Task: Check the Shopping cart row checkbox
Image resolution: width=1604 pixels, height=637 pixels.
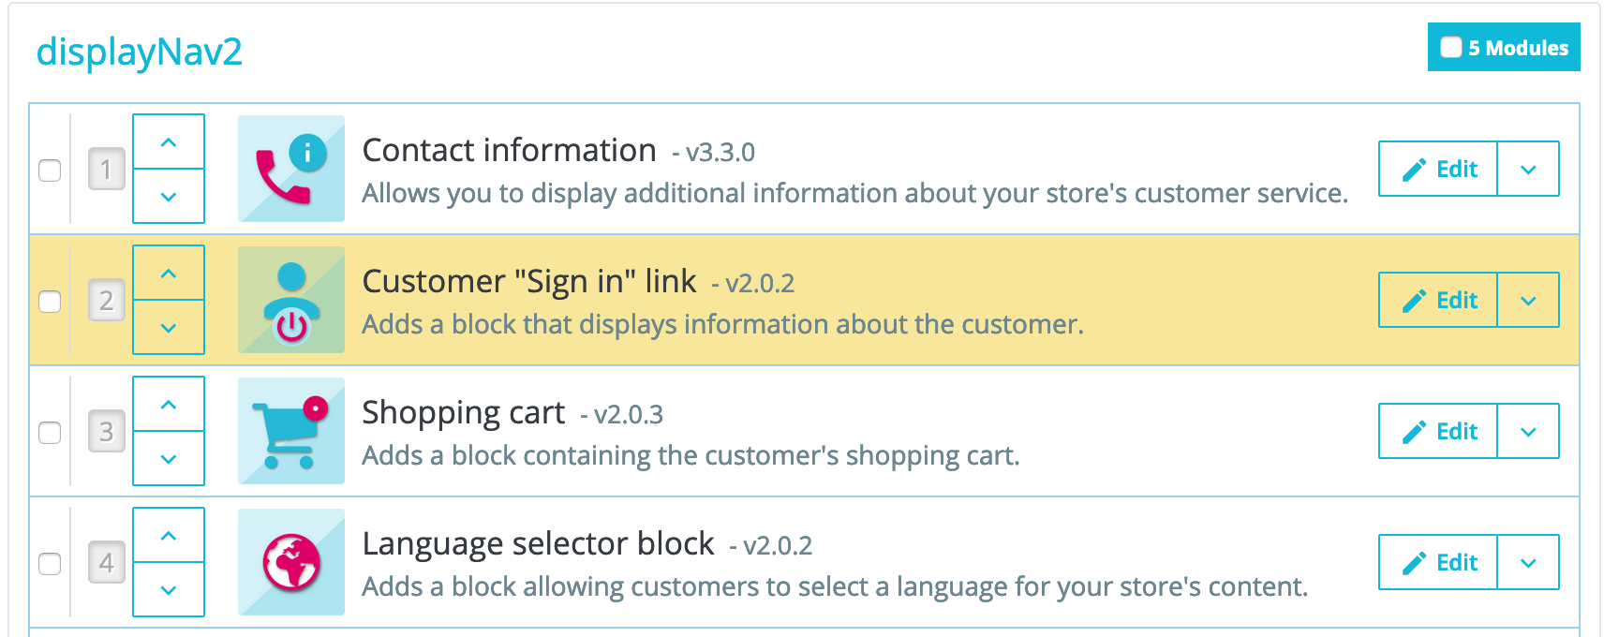Action: pyautogui.click(x=50, y=432)
